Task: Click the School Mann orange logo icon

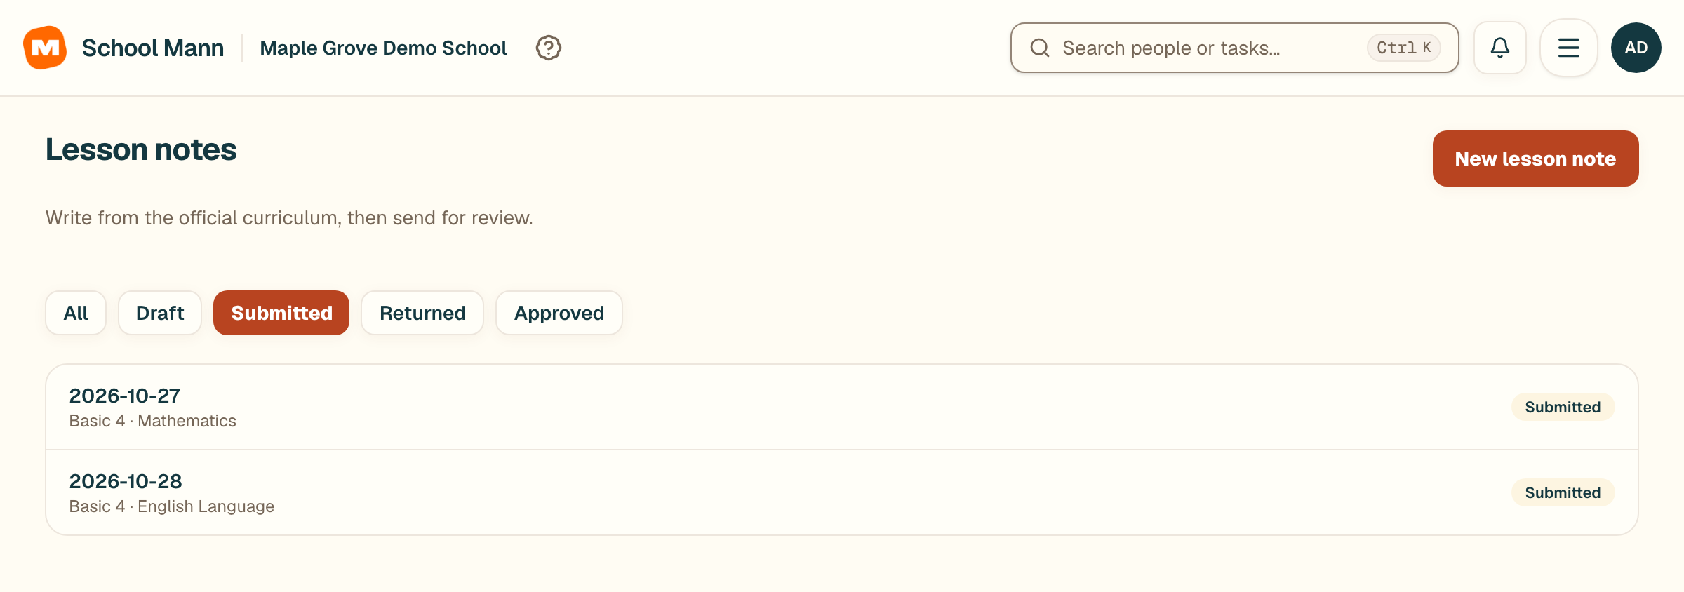Action: coord(45,48)
